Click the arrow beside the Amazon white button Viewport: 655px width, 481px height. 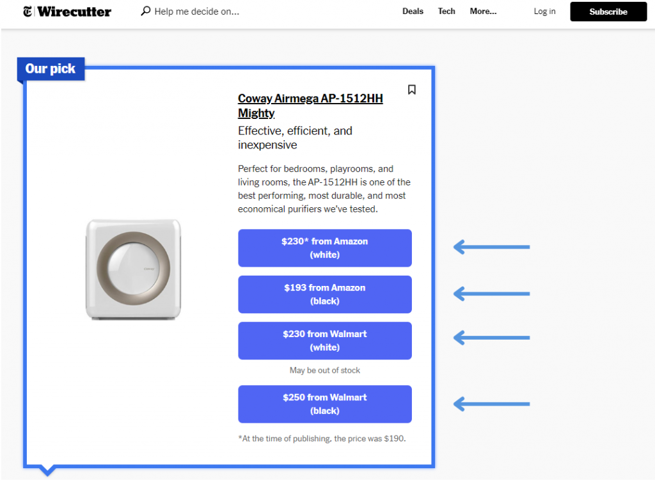(491, 247)
